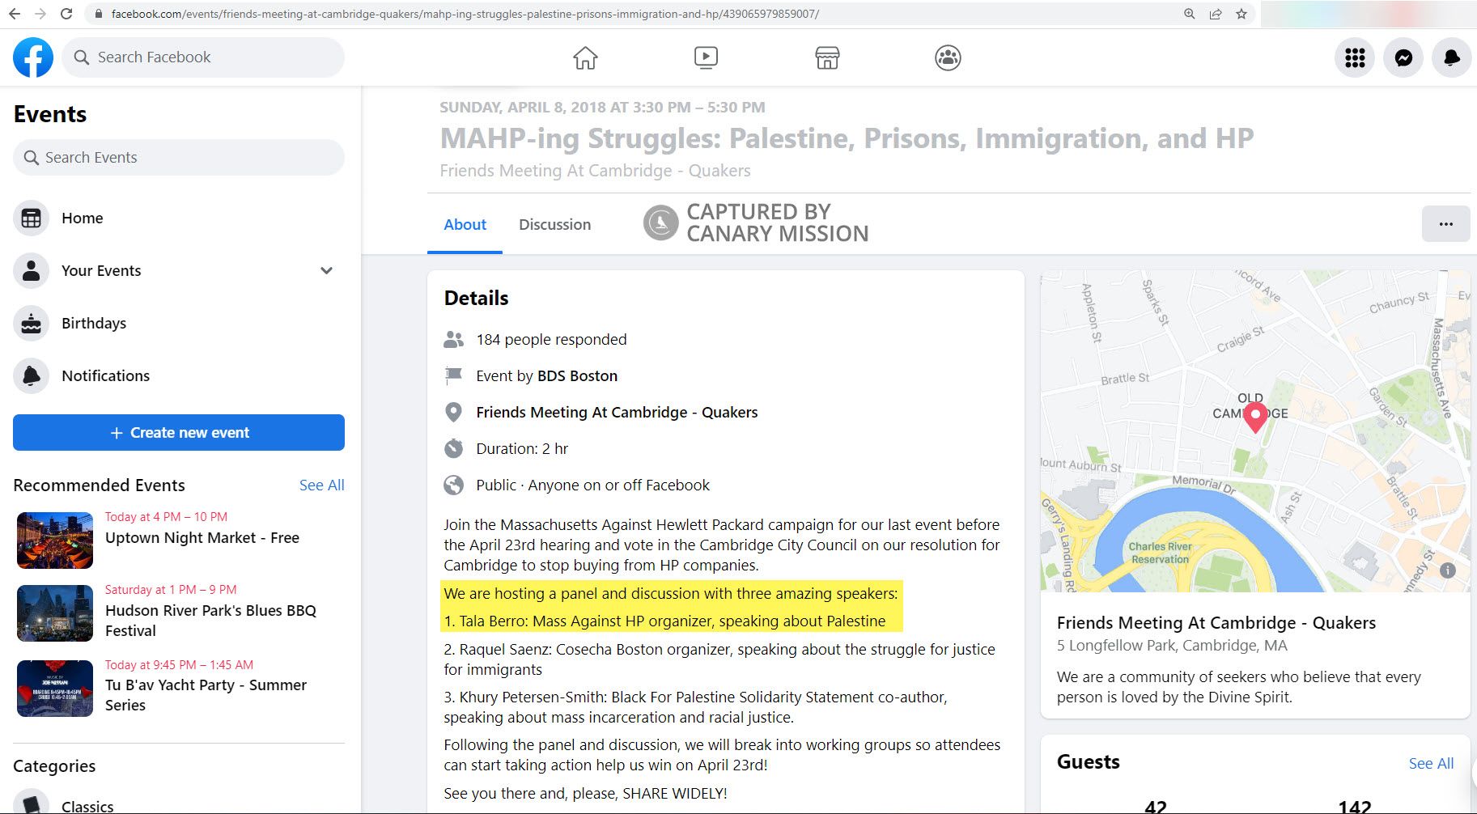Click the map info icon
The width and height of the screenshot is (1477, 814).
pyautogui.click(x=1448, y=570)
